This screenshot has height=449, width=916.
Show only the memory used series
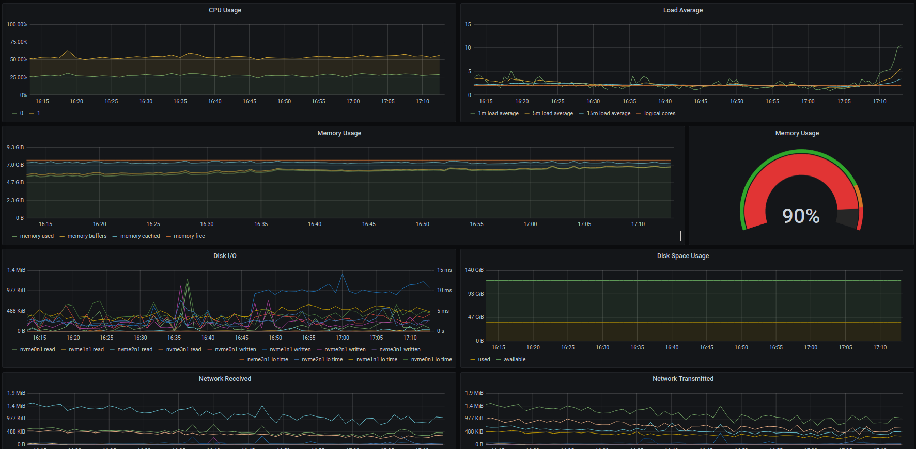point(37,236)
